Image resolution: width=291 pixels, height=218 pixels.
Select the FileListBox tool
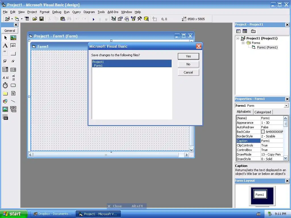(x=13, y=93)
